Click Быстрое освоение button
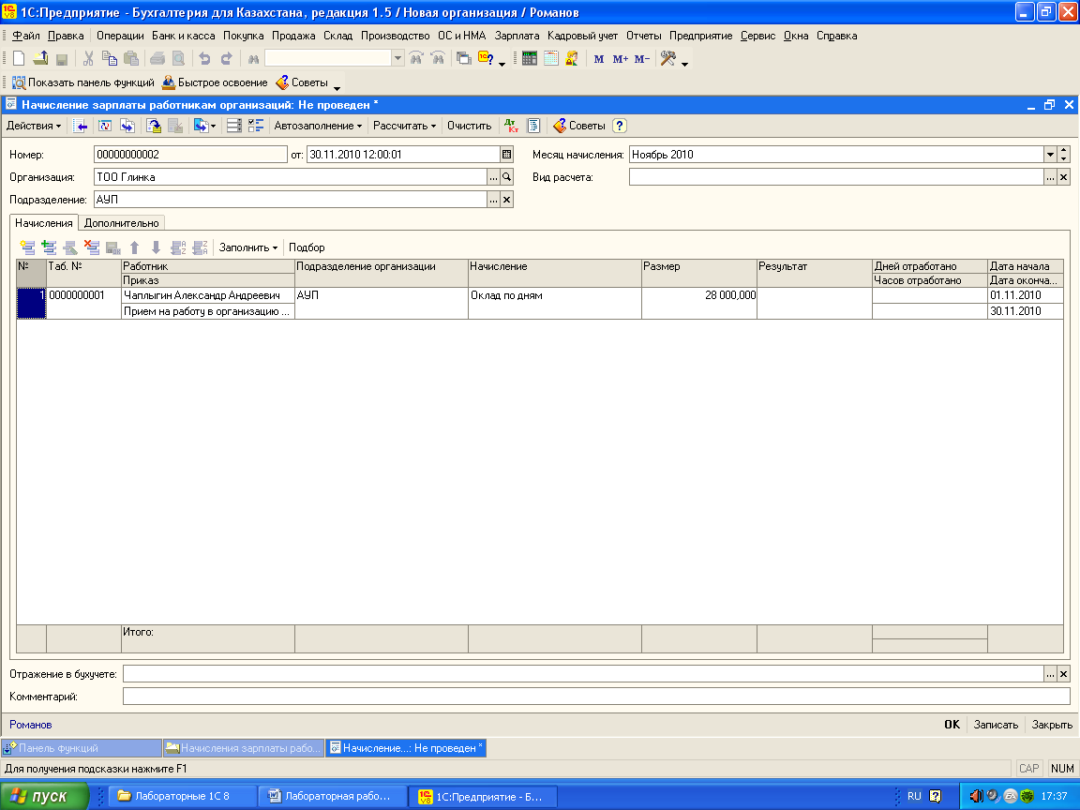This screenshot has width=1080, height=810. click(215, 82)
